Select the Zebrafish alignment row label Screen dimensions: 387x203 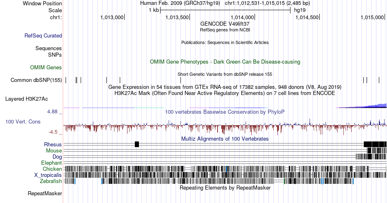click(51, 181)
